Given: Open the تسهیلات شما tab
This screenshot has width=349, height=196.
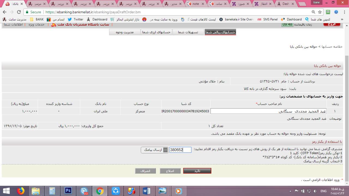Looking at the screenshot, I should point(188,32).
